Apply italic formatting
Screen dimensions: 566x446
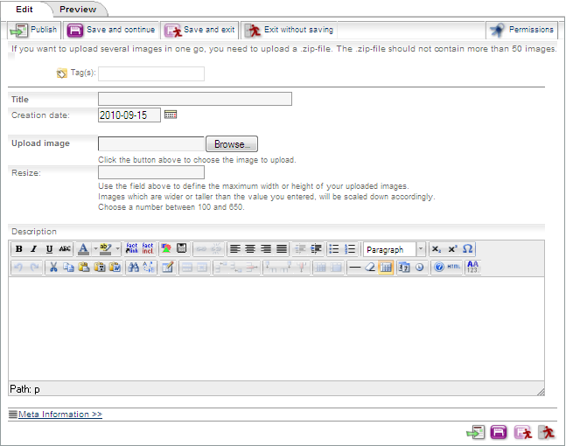[x=34, y=249]
